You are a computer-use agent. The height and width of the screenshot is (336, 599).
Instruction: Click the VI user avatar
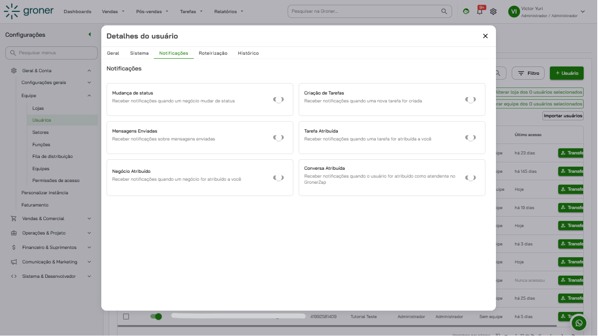click(x=513, y=12)
